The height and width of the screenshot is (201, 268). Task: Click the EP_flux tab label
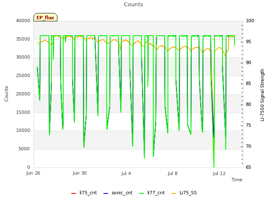(45, 18)
